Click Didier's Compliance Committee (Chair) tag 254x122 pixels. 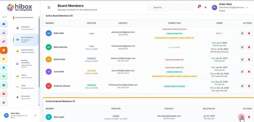click(174, 29)
